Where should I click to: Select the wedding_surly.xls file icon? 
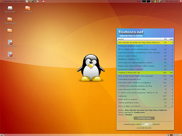pyautogui.click(x=10, y=43)
